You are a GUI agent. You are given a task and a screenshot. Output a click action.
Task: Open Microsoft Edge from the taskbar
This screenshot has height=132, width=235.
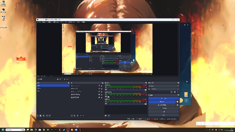(36, 130)
